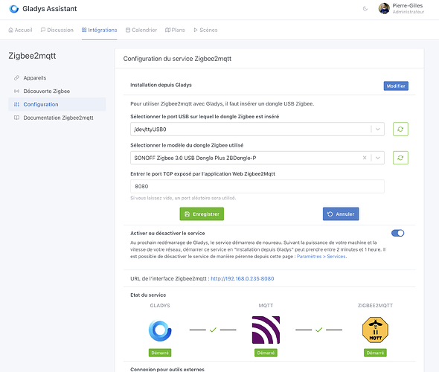Focus the TCP port 8080 field
Viewport: 439px width, 372px height.
pyautogui.click(x=257, y=187)
